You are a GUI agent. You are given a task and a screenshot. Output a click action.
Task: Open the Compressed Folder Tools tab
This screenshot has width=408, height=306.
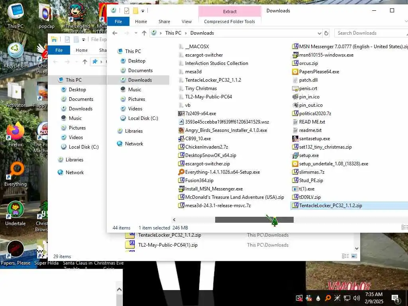(x=229, y=22)
